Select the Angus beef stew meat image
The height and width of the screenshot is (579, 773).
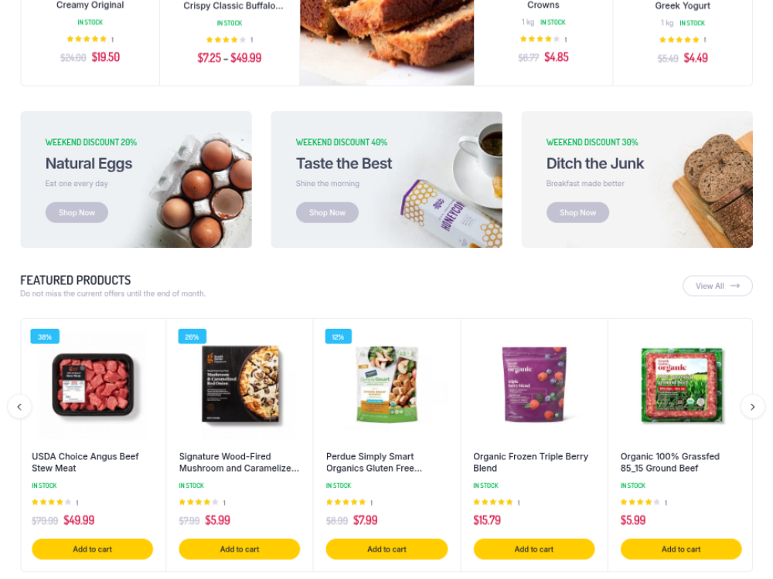[94, 384]
